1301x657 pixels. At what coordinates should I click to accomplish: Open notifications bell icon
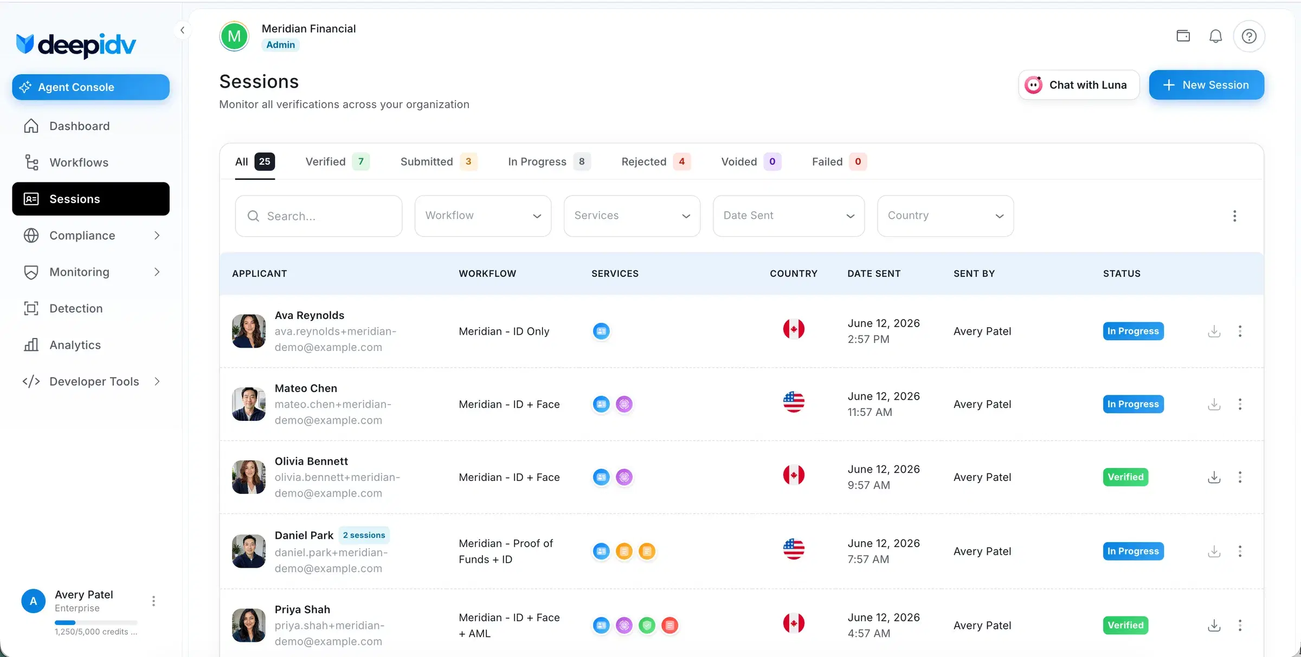1216,36
